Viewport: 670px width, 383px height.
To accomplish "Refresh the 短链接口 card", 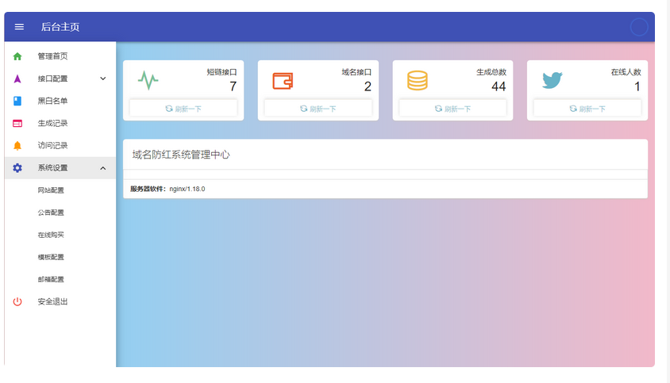I will [183, 109].
